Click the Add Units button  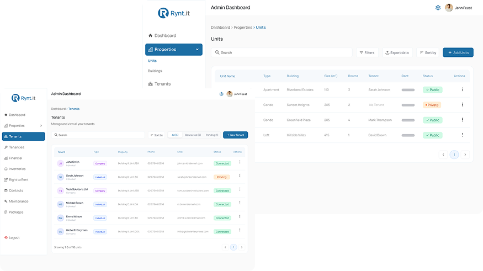pos(458,52)
